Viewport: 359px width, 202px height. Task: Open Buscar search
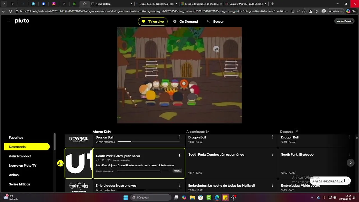tap(215, 22)
